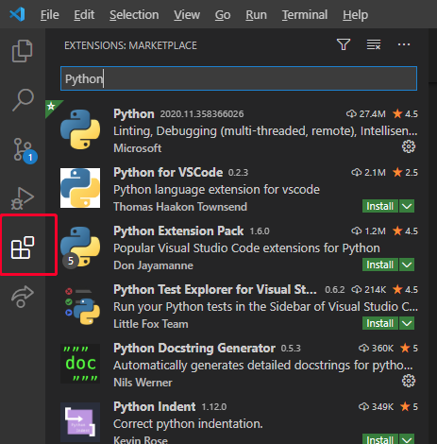
Task: Click the Microsoft publisher name
Action: tap(138, 148)
